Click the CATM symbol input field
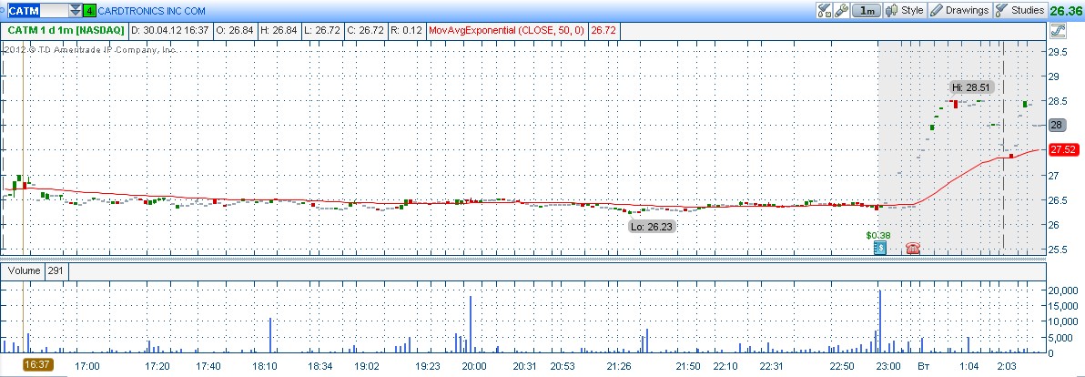The width and height of the screenshot is (1085, 377). [x=38, y=10]
